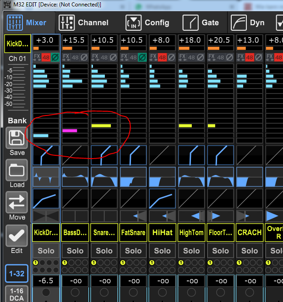Solo the Snare channel
Image resolution: width=283 pixels, height=302 pixels.
point(104,251)
